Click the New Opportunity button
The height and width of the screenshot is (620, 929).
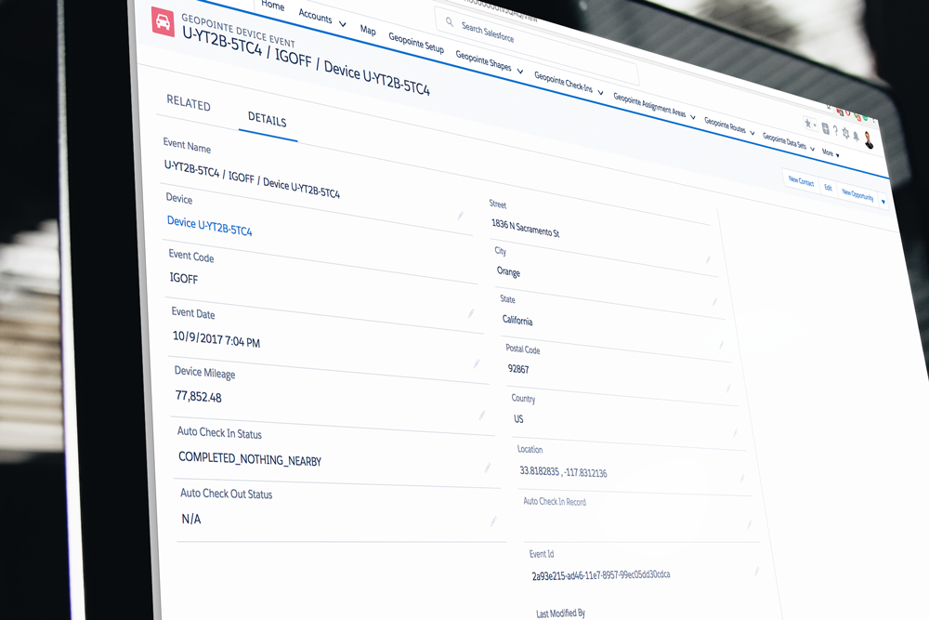click(857, 194)
